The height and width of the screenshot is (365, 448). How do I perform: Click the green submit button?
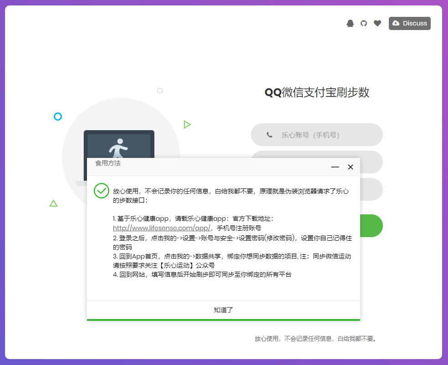coord(373,225)
